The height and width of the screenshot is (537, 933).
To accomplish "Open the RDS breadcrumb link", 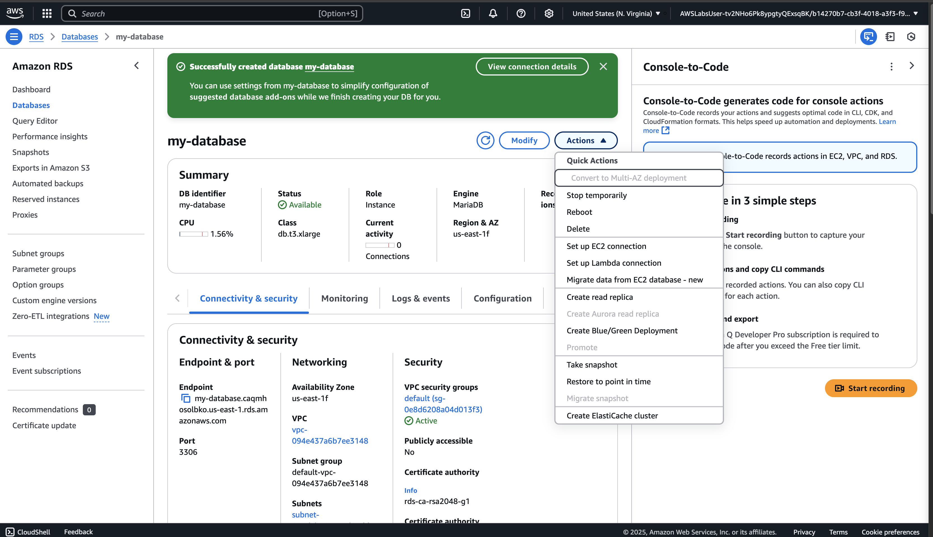I will coord(36,37).
